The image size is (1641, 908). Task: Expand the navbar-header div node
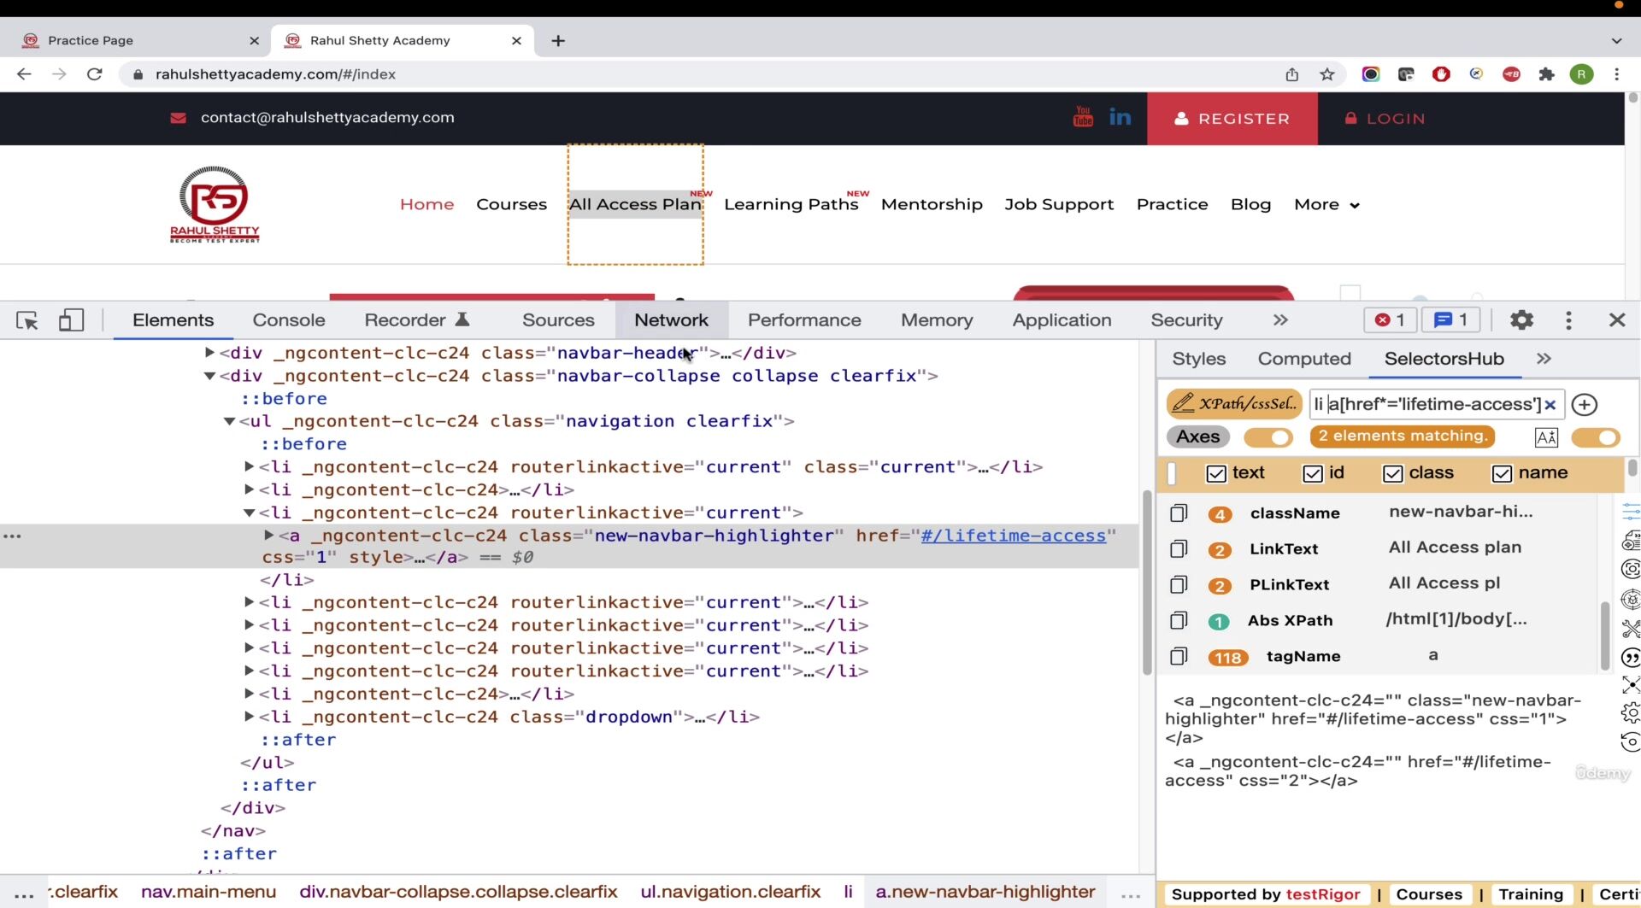tap(209, 352)
